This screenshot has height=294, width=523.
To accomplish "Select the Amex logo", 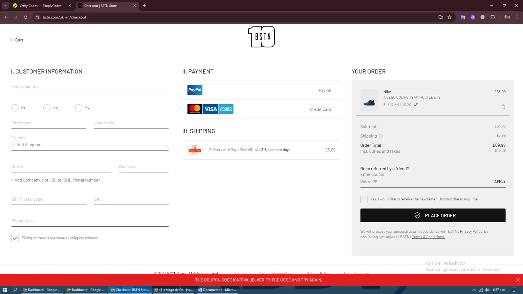I will (226, 109).
